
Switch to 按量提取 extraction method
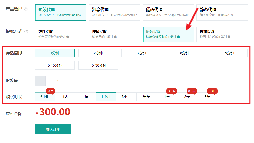[x=114, y=34]
